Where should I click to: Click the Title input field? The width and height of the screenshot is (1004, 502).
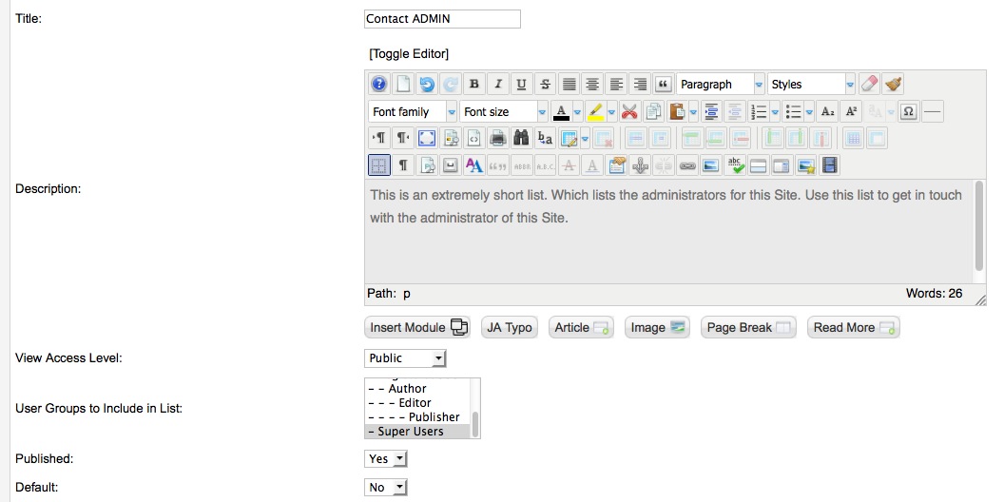tap(442, 19)
